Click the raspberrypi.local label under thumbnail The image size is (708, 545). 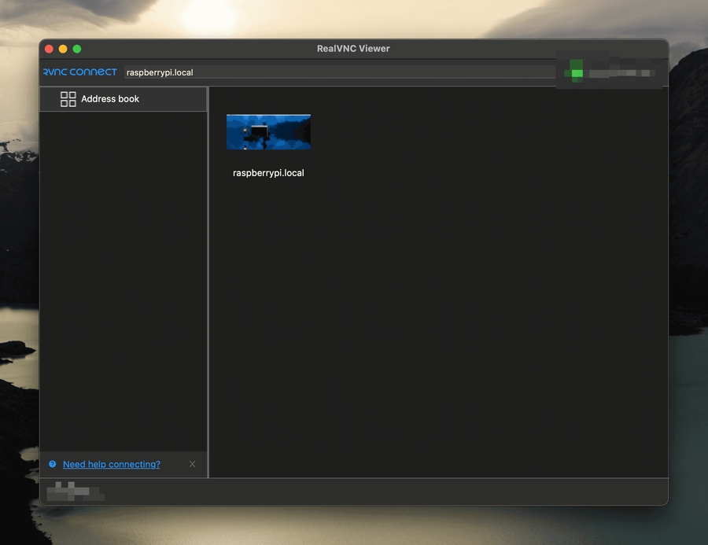pos(268,173)
